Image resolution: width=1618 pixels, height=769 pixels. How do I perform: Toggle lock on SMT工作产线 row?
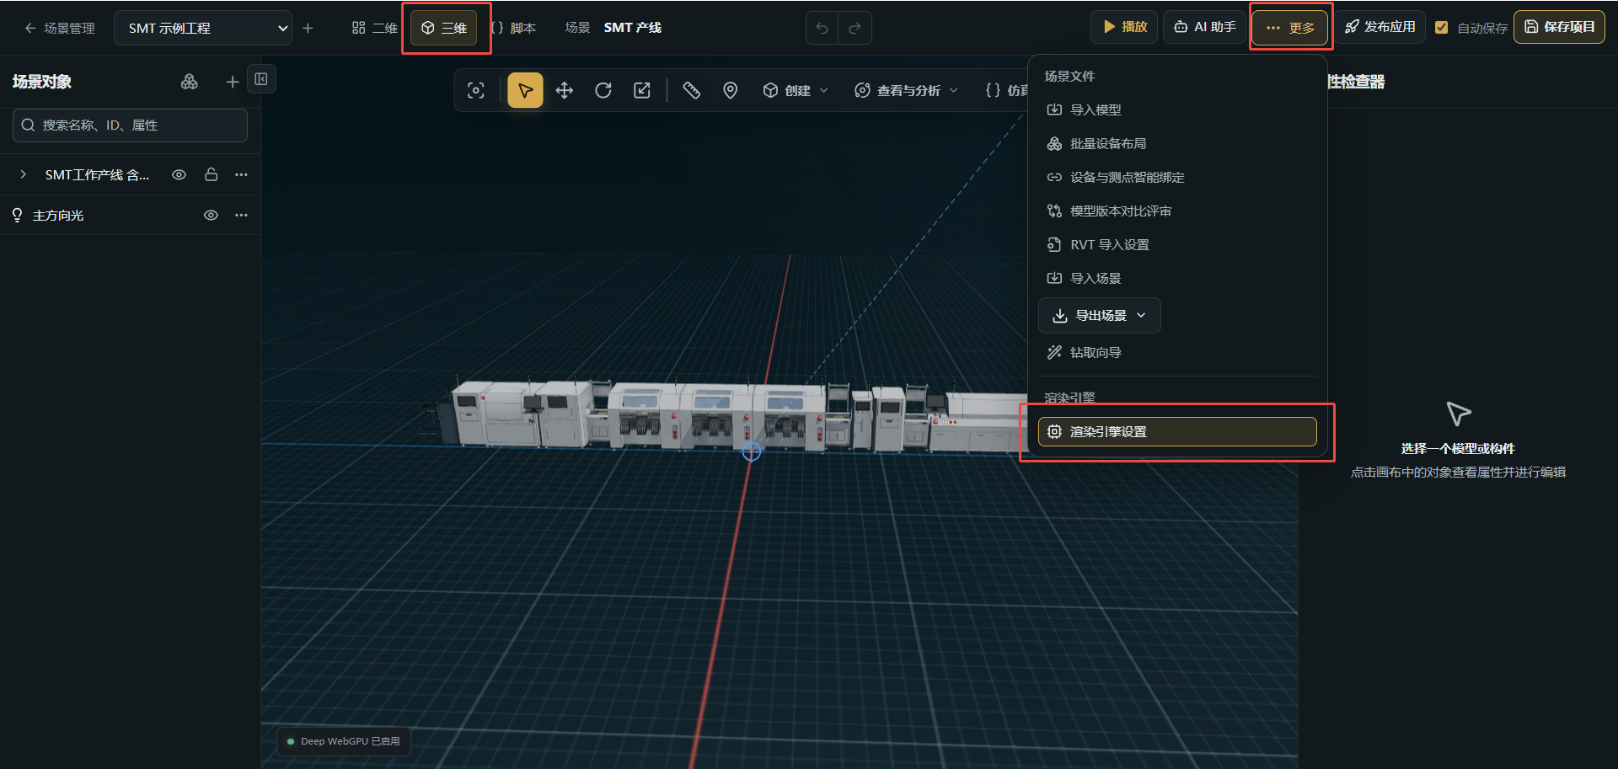pos(212,174)
